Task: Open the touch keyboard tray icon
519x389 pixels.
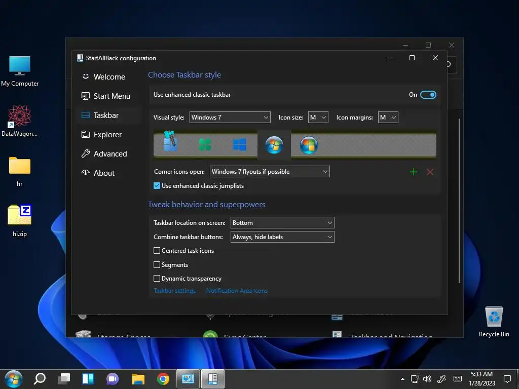Action: pyautogui.click(x=458, y=379)
